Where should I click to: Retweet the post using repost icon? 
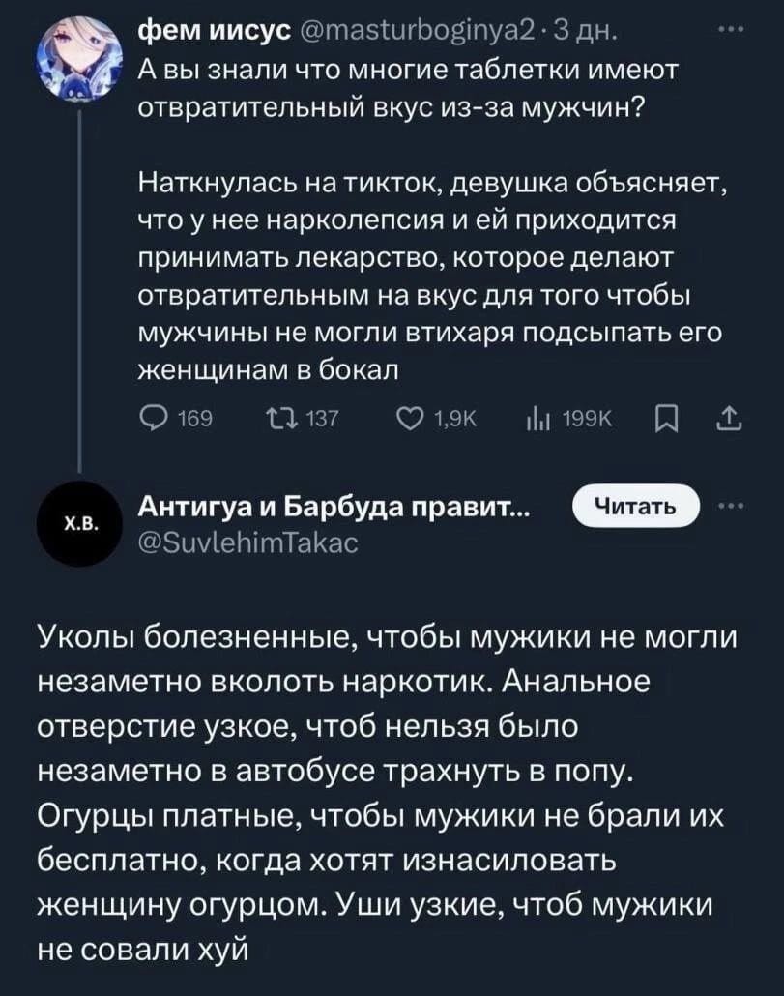click(279, 418)
